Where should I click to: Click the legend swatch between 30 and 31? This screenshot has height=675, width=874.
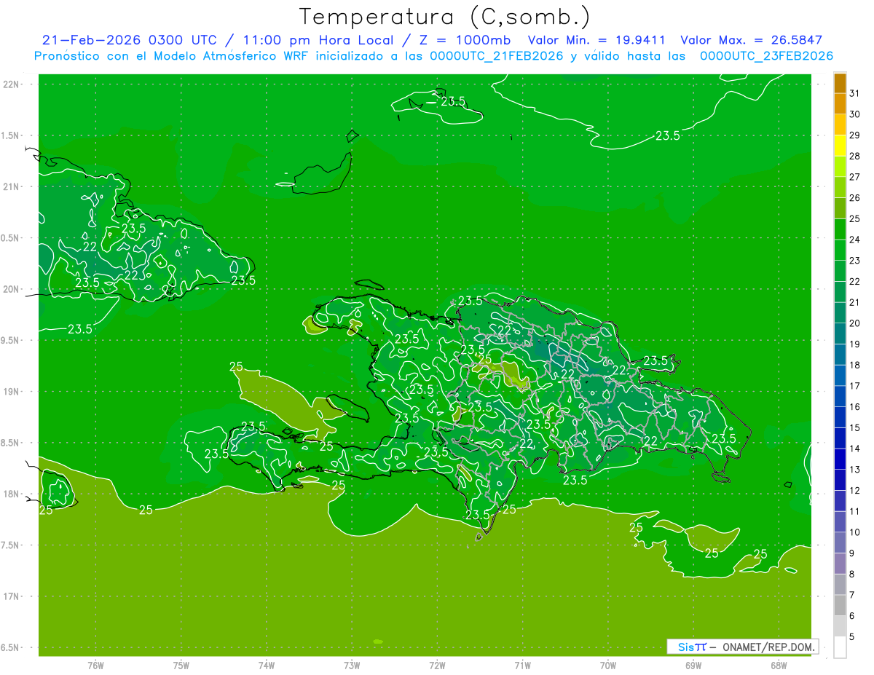point(840,105)
